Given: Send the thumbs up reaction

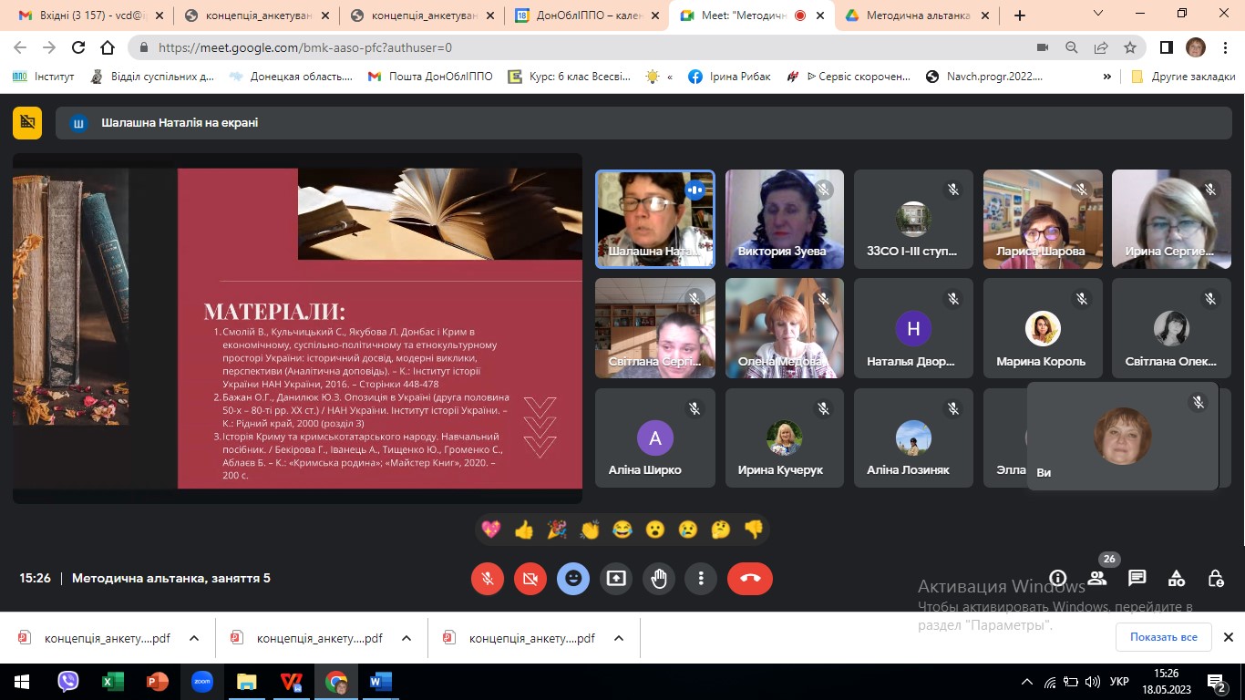Looking at the screenshot, I should [524, 530].
